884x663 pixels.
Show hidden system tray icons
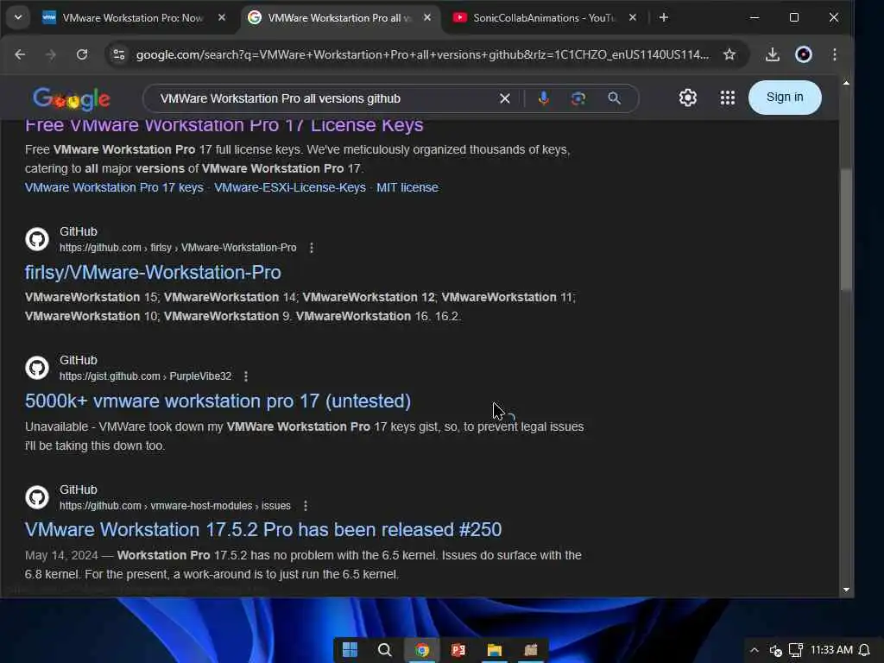pos(755,650)
